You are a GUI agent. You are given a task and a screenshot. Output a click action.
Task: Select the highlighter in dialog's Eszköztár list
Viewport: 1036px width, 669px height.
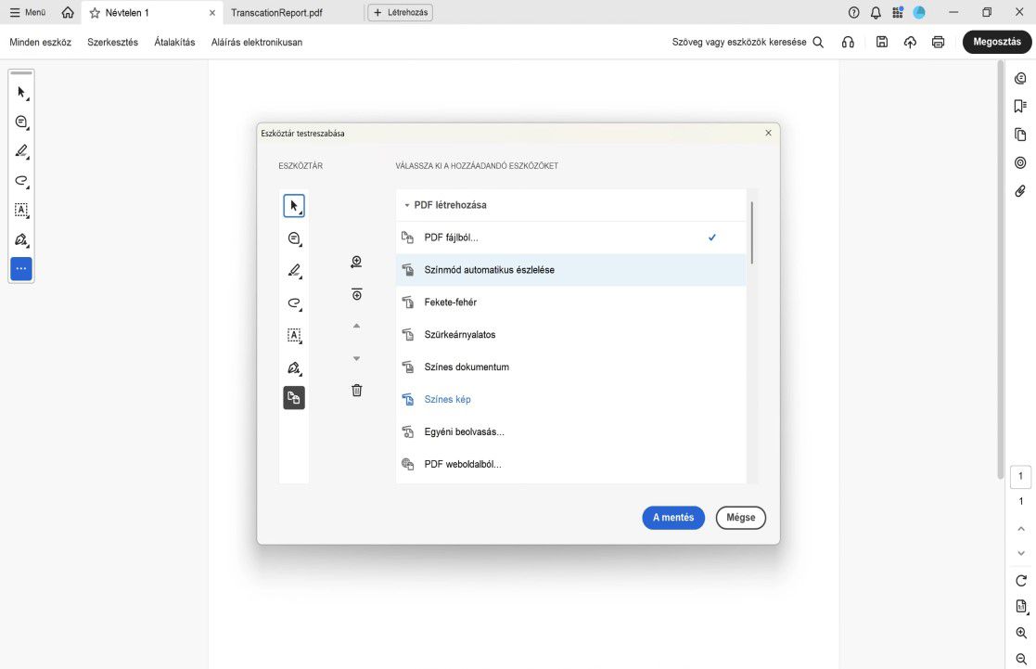point(294,270)
